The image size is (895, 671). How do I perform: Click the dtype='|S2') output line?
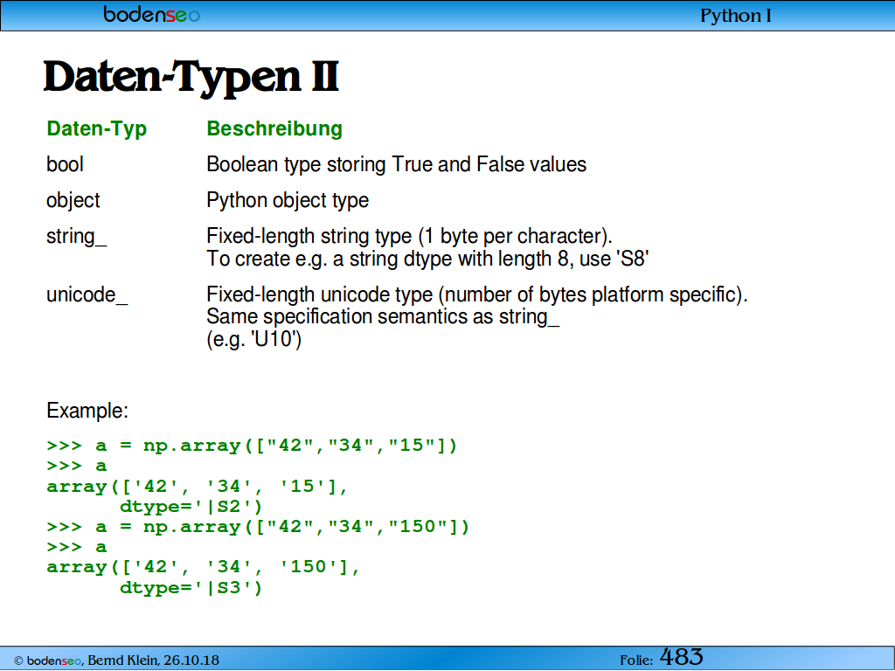tap(191, 506)
